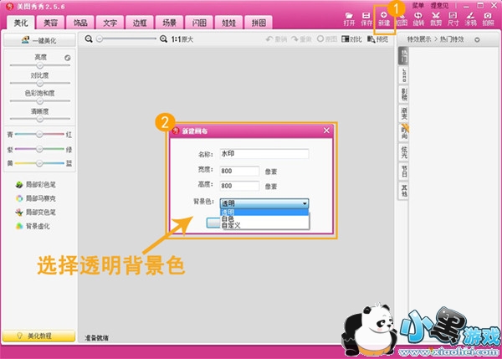Open the 裁剪 crop tool
The width and height of the screenshot is (502, 359).
436,19
